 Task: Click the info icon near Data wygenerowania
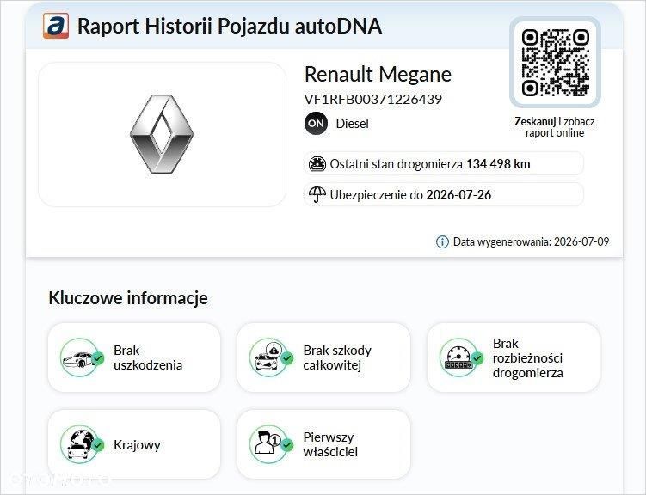point(442,241)
